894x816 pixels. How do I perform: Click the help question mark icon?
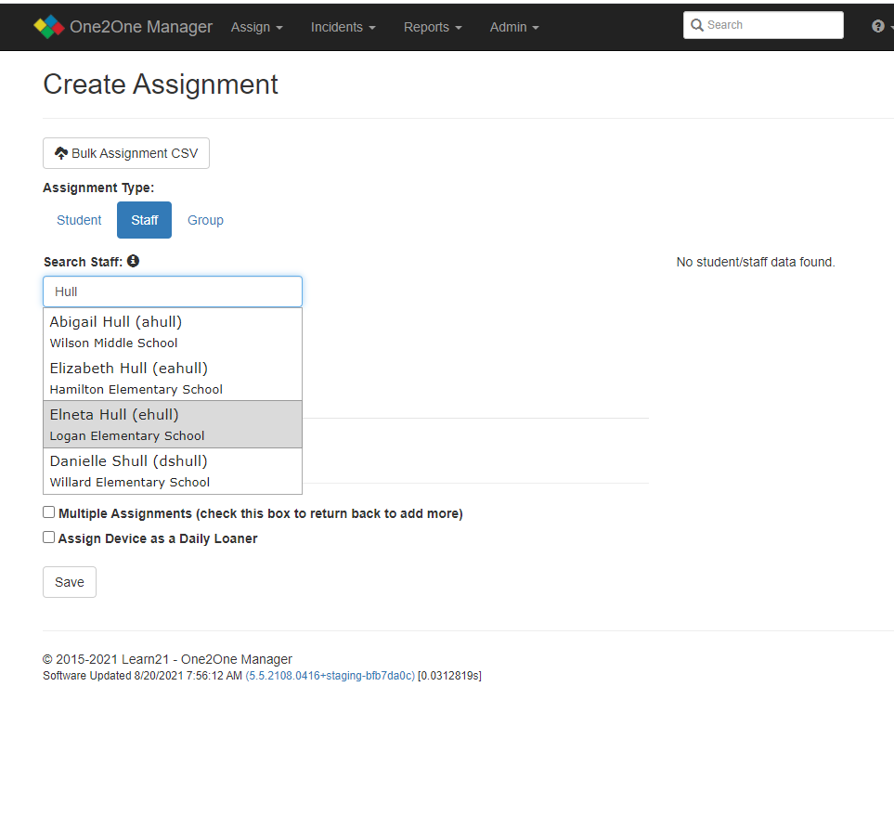click(x=877, y=27)
